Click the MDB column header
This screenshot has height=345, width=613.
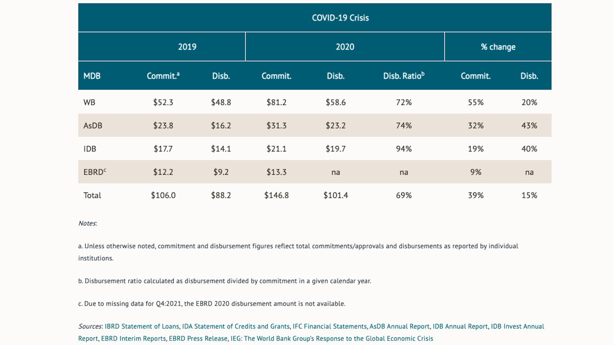click(x=92, y=76)
